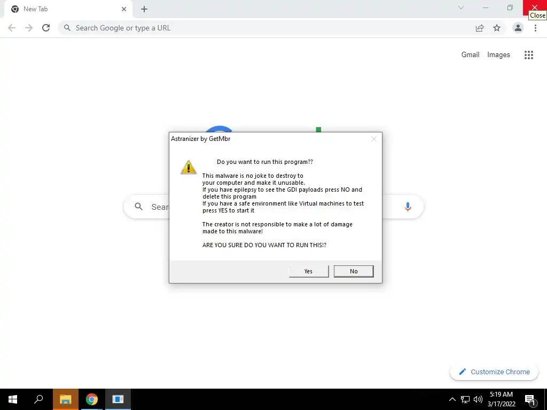Open the Google apps grid
Image resolution: width=547 pixels, height=410 pixels.
[529, 55]
